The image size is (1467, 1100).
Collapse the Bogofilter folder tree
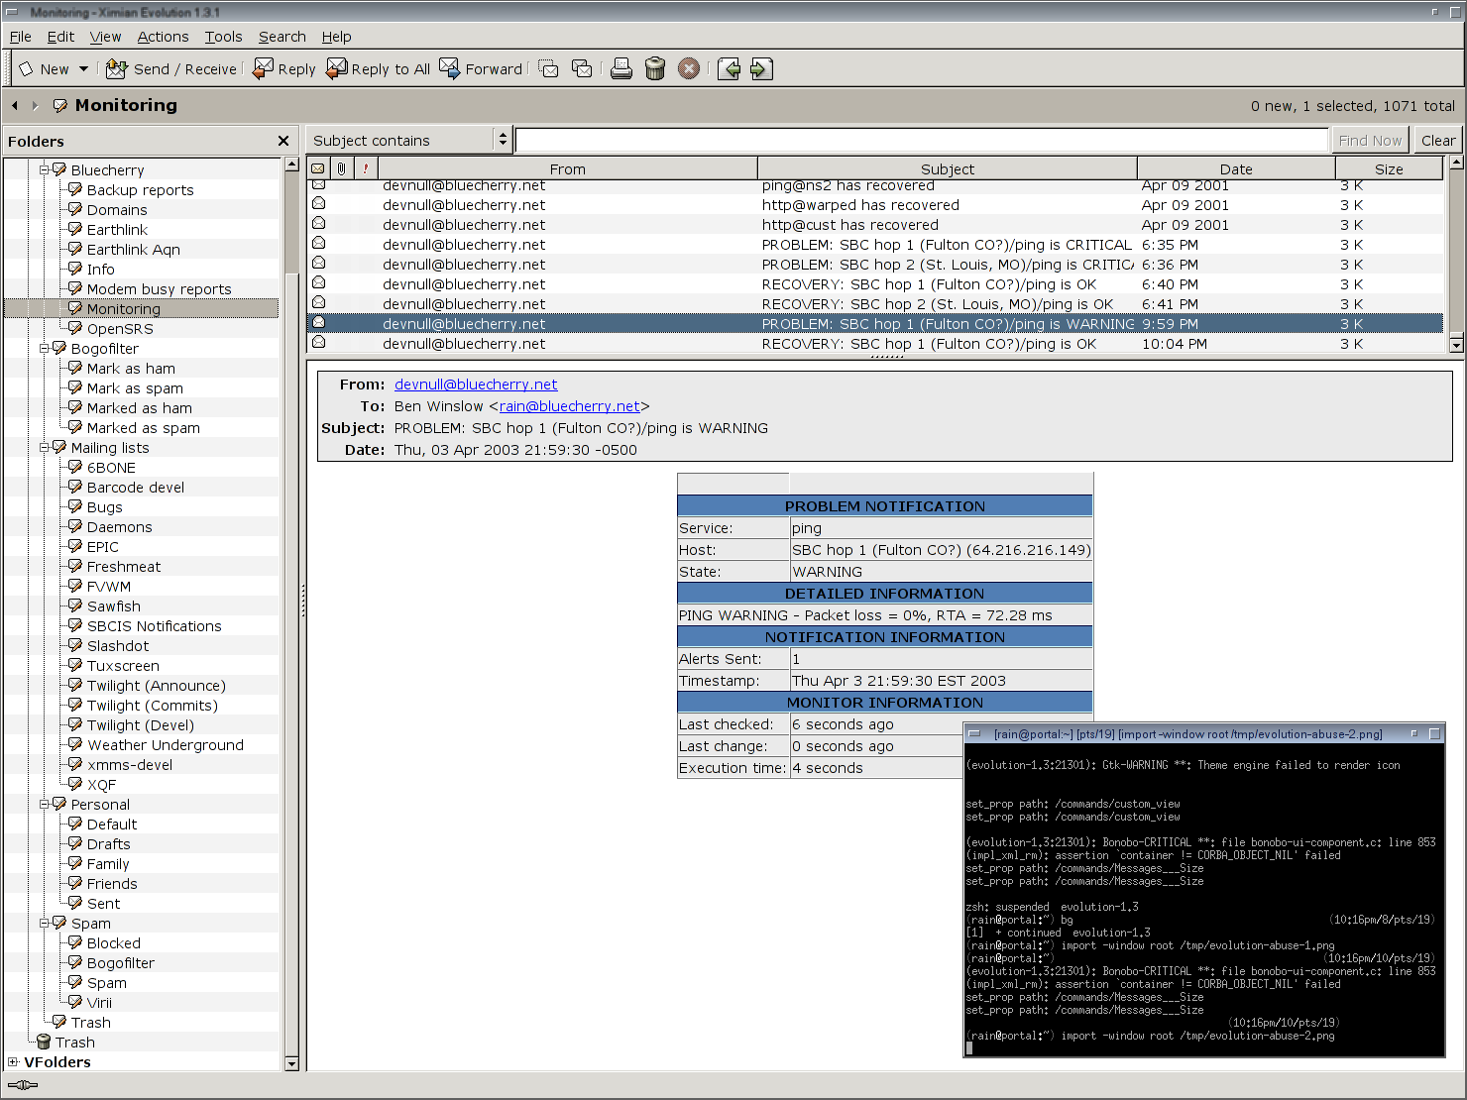44,348
